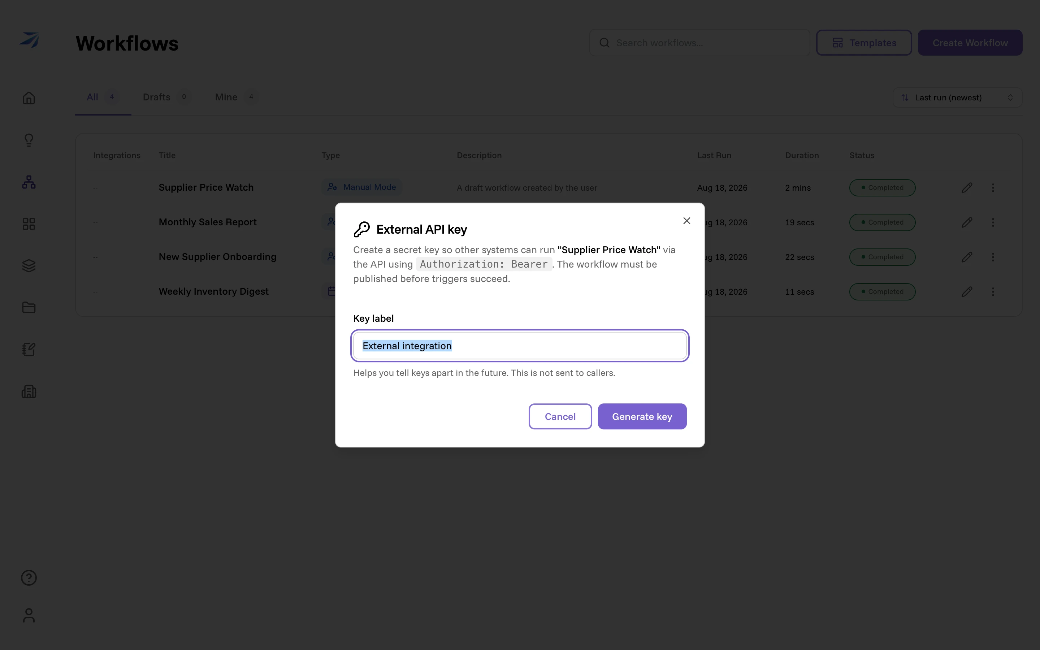Open the lightbulb insights sidebar icon
This screenshot has width=1040, height=650.
pyautogui.click(x=29, y=140)
